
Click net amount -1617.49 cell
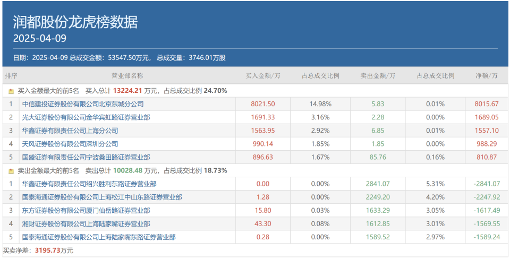click(487, 211)
